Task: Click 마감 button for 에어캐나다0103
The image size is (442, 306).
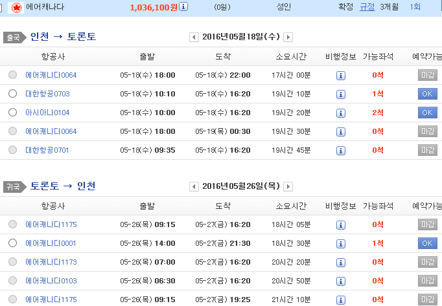Action: click(427, 281)
